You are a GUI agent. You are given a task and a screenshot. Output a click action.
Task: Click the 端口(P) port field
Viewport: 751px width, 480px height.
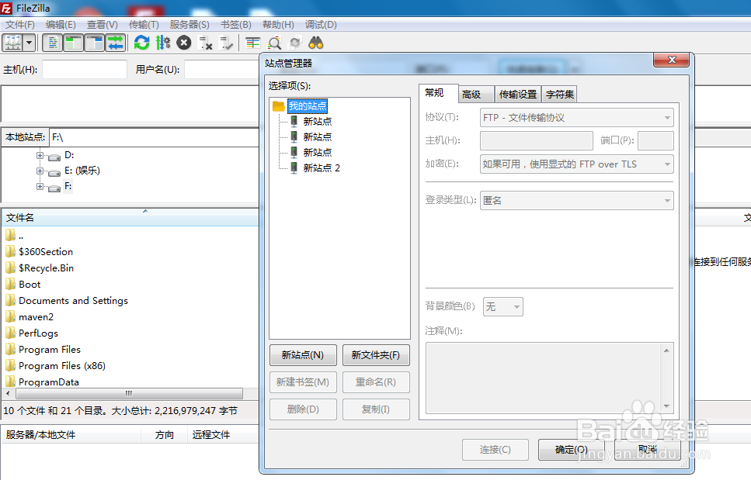pos(655,140)
